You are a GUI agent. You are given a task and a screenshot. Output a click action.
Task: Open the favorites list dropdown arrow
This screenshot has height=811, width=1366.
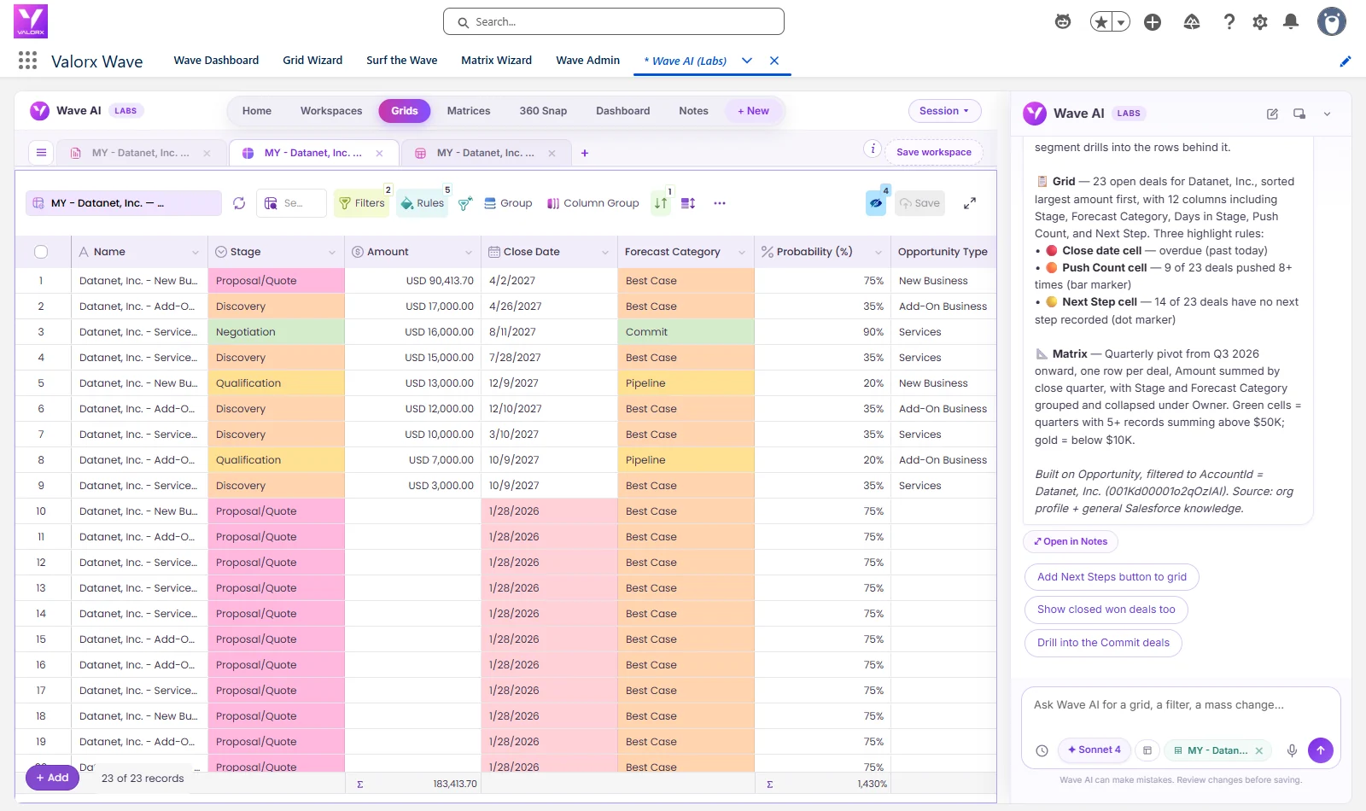(1121, 22)
